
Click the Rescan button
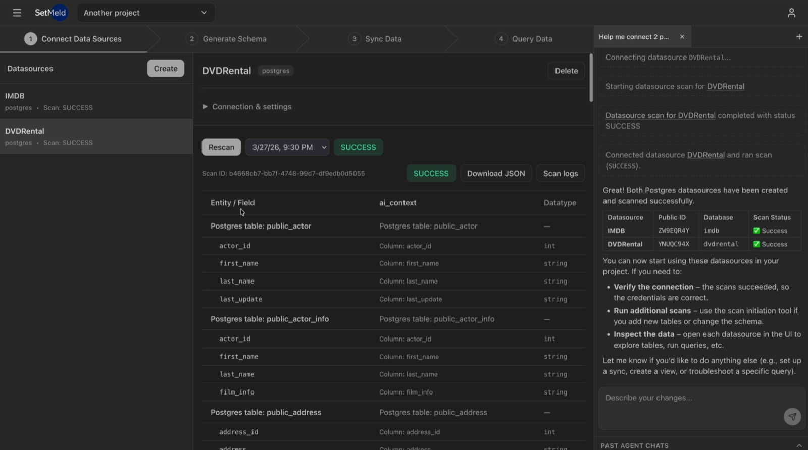coord(221,147)
